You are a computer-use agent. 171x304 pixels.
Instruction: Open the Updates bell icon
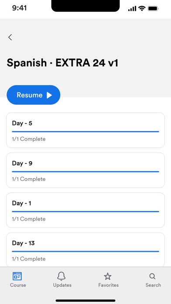(62, 276)
